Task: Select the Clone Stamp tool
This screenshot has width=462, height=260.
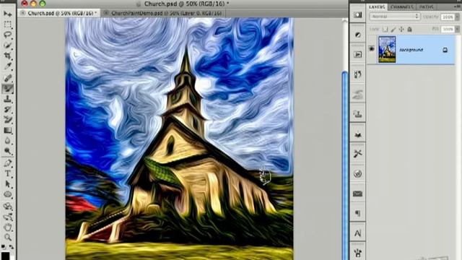Action: point(8,100)
